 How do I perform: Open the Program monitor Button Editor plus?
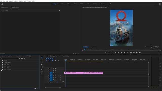(x=159, y=53)
